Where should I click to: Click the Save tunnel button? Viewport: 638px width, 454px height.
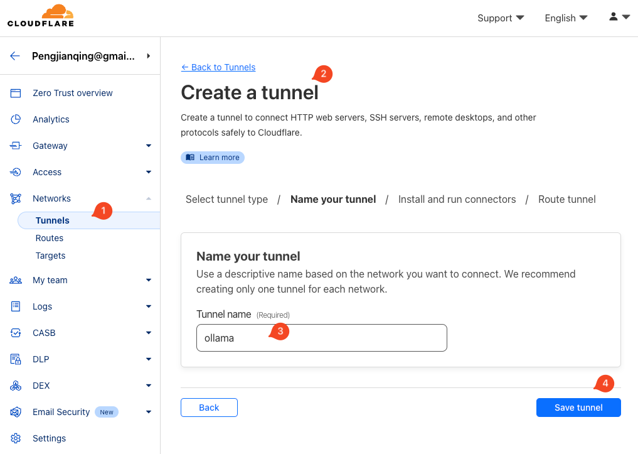tap(578, 408)
